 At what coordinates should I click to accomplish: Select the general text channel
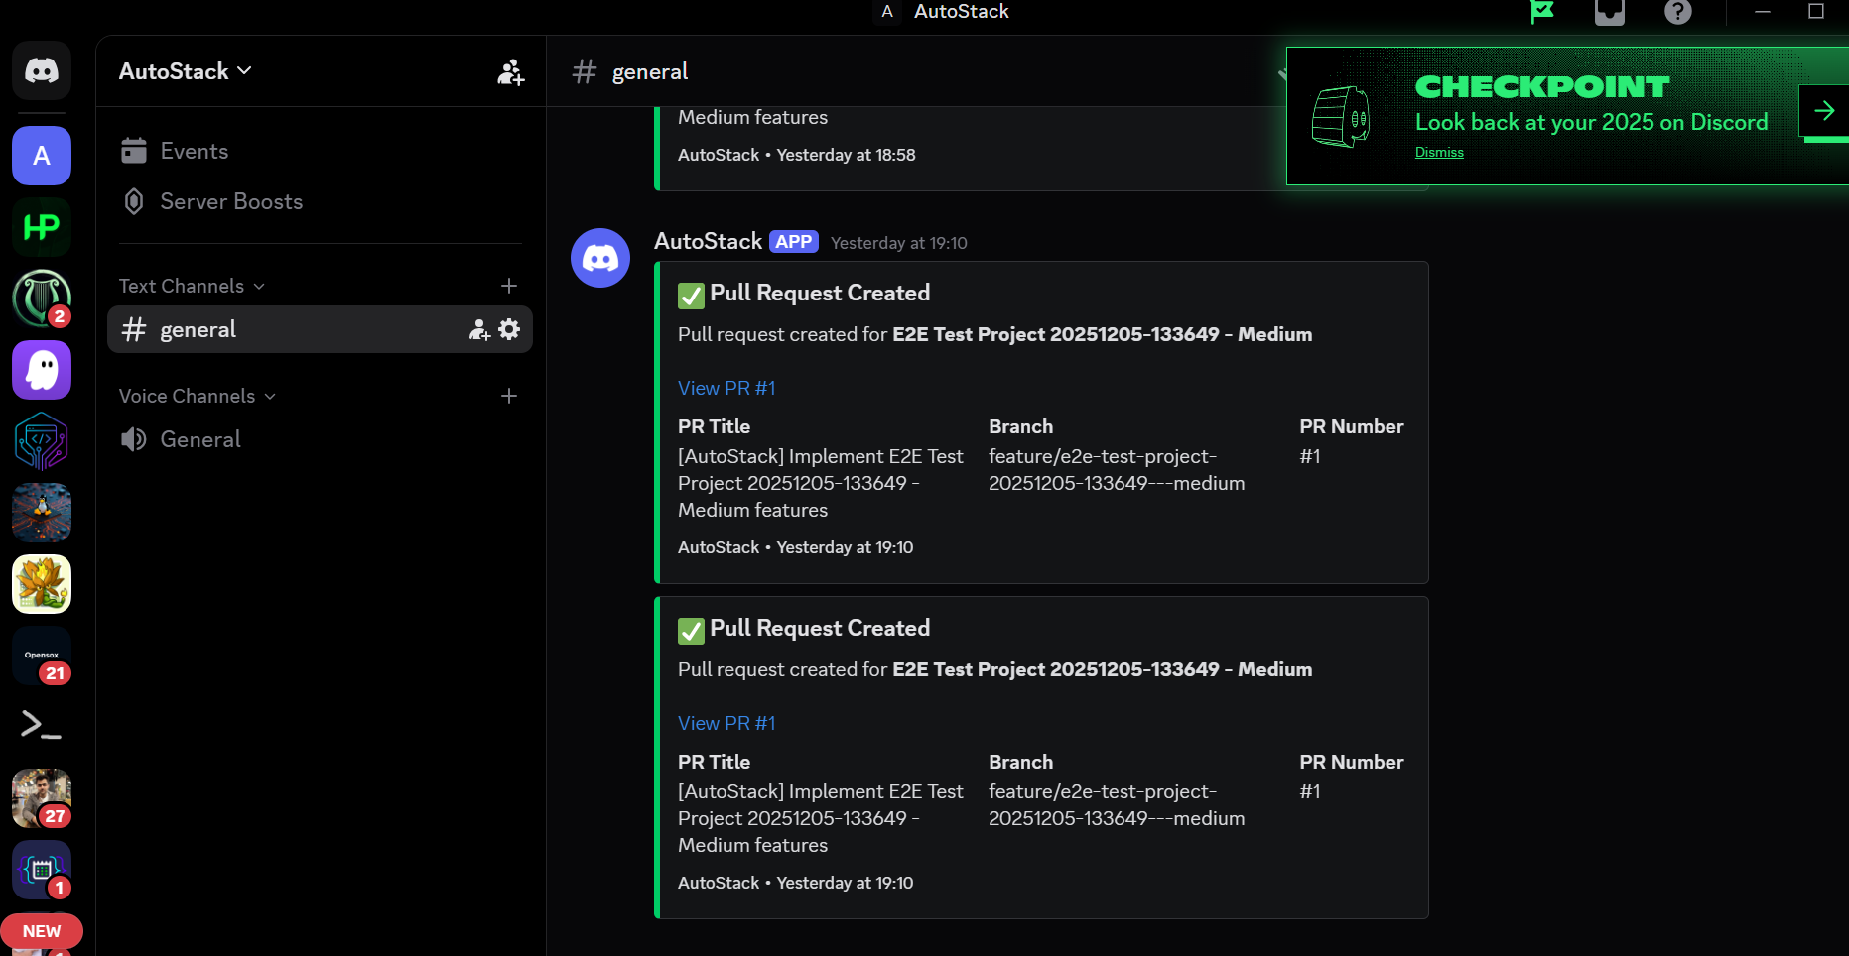tap(320, 329)
